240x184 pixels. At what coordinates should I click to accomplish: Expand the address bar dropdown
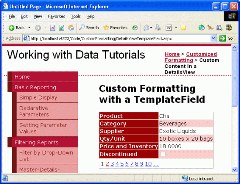pyautogui.click(x=213, y=38)
